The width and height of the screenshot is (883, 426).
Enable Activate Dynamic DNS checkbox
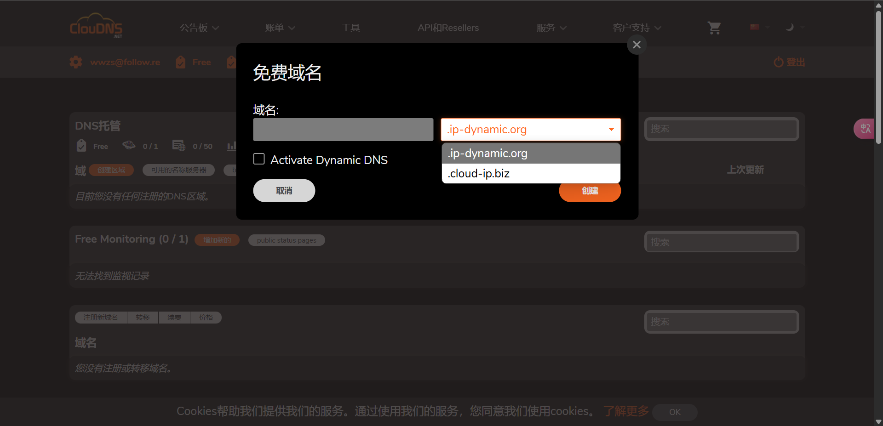tap(259, 159)
